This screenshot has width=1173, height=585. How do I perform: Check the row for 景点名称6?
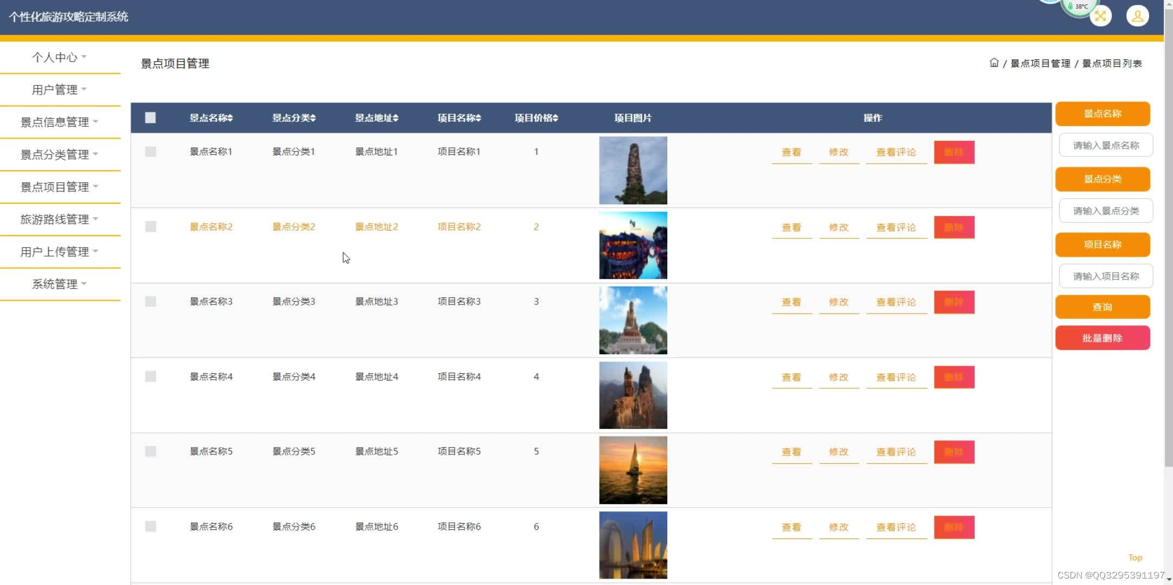150,526
